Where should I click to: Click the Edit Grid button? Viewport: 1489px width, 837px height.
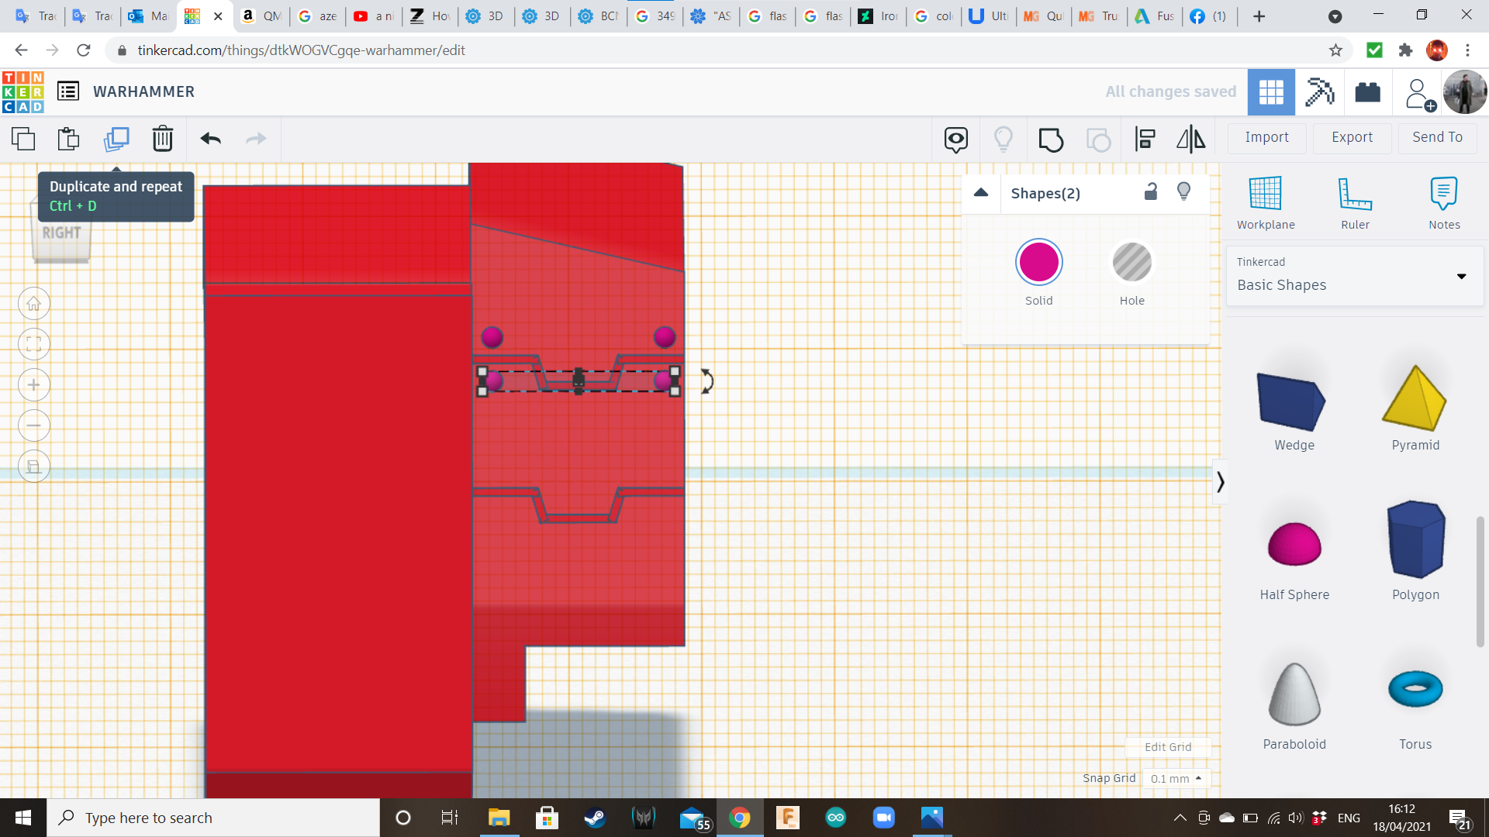(x=1167, y=747)
